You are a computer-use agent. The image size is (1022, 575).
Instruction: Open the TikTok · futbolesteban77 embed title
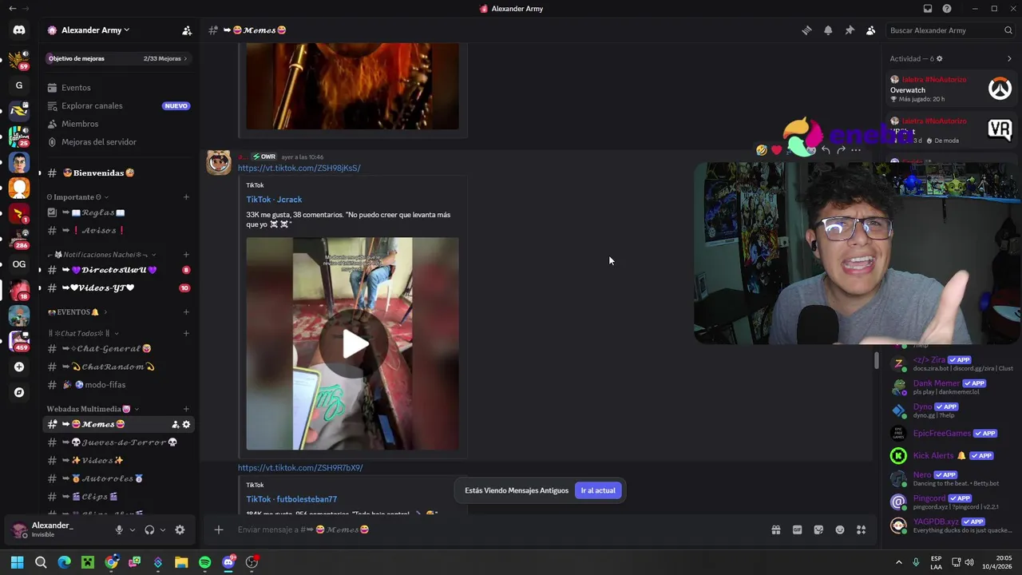(x=291, y=499)
